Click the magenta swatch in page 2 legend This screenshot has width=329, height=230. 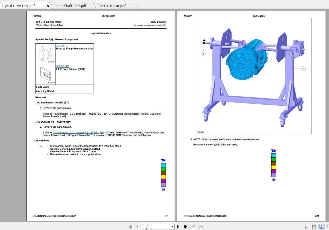pyautogui.click(x=274, y=171)
